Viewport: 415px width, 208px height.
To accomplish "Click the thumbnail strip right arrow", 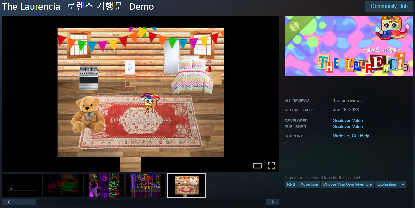I will coord(273,202).
